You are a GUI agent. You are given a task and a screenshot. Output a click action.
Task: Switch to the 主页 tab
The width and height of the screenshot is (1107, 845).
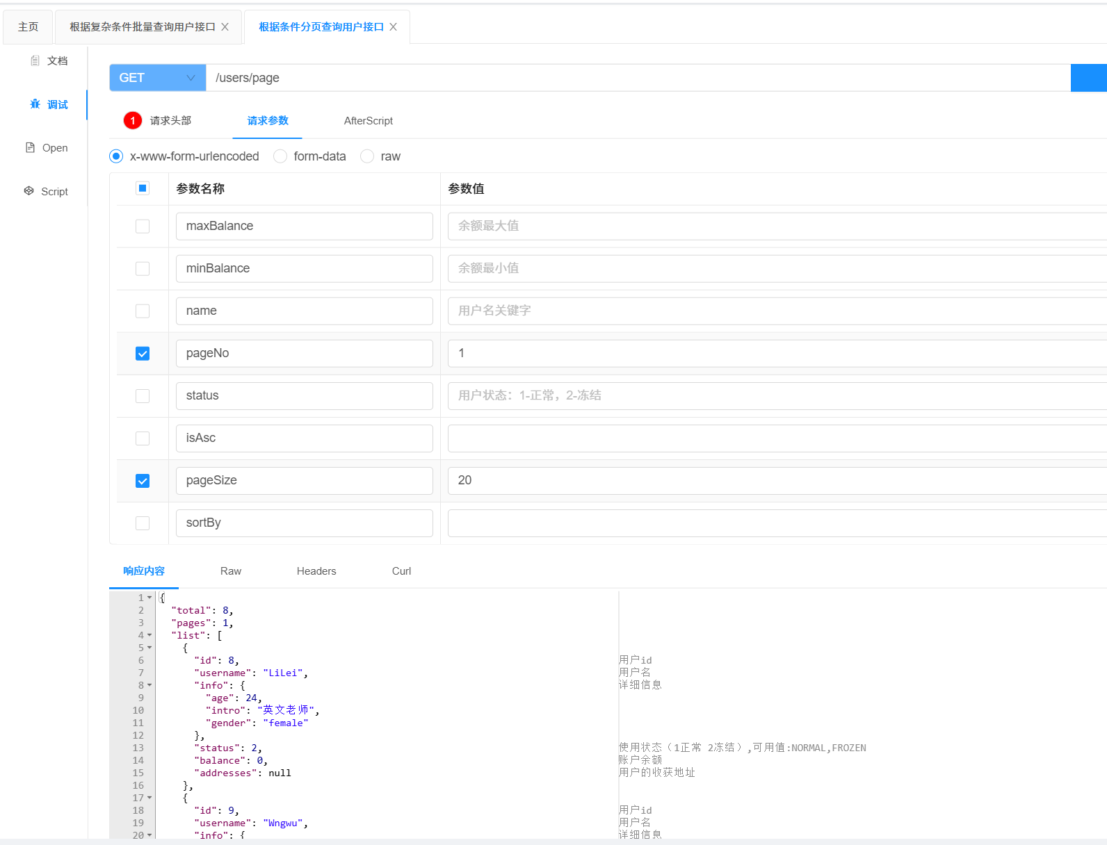[x=28, y=26]
